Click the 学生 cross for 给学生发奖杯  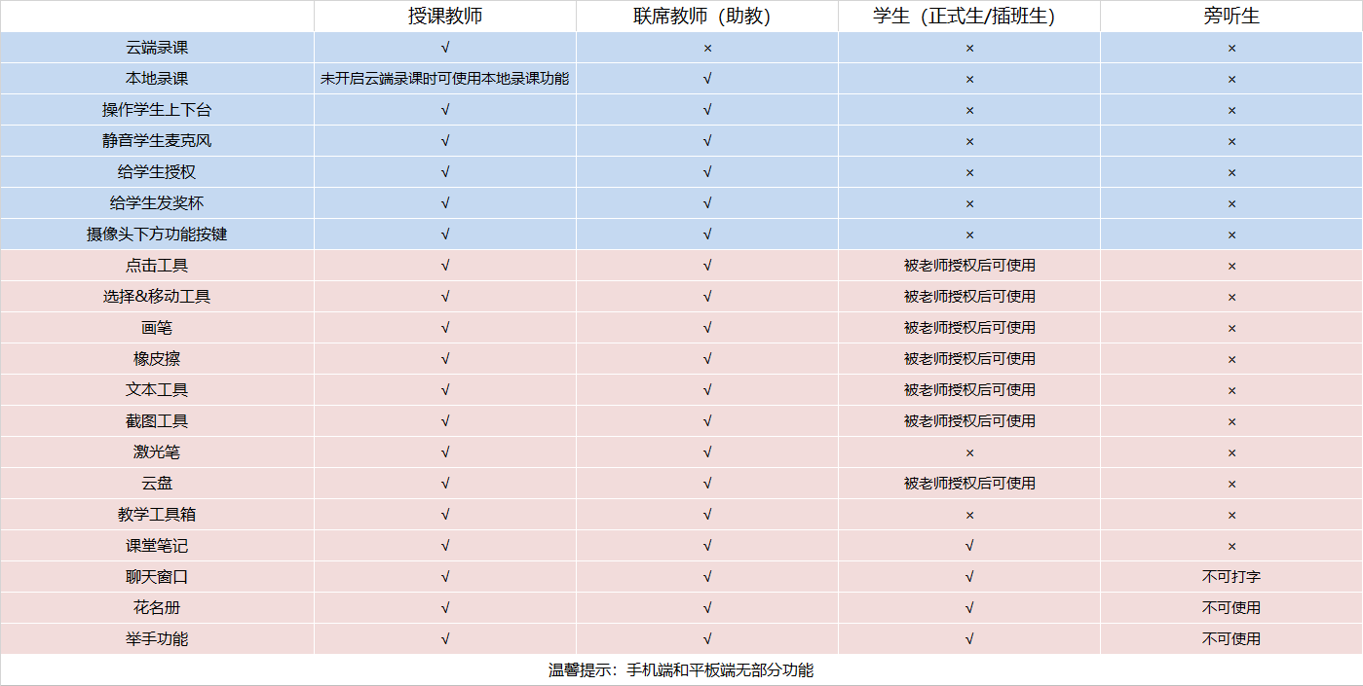coord(969,203)
